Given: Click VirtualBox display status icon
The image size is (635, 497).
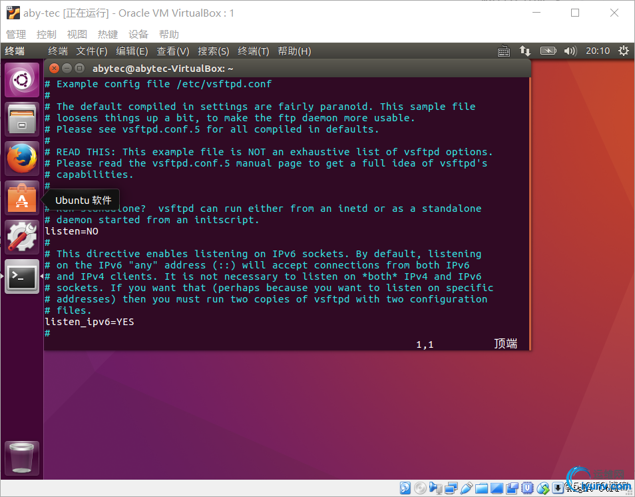Looking at the screenshot, I should [x=497, y=488].
